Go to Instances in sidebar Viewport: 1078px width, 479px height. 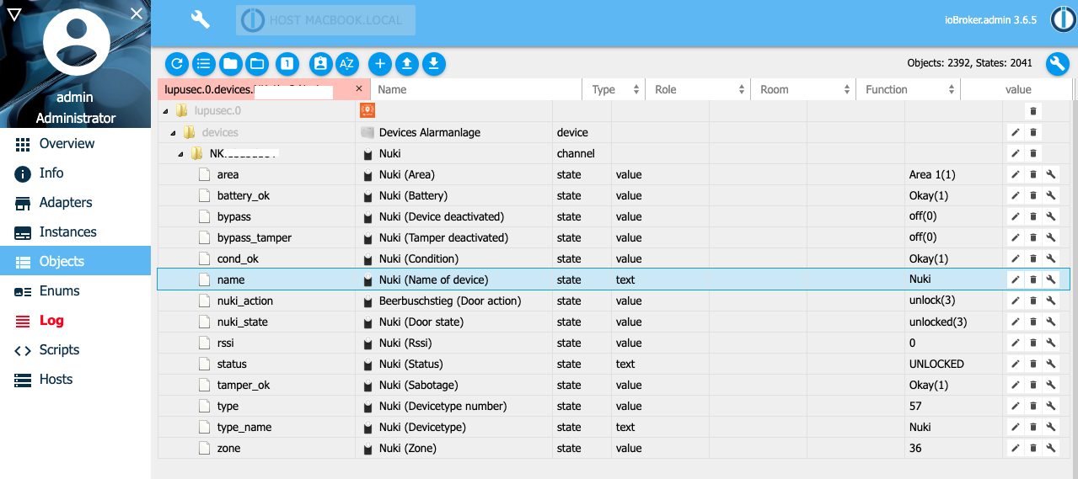pos(75,232)
